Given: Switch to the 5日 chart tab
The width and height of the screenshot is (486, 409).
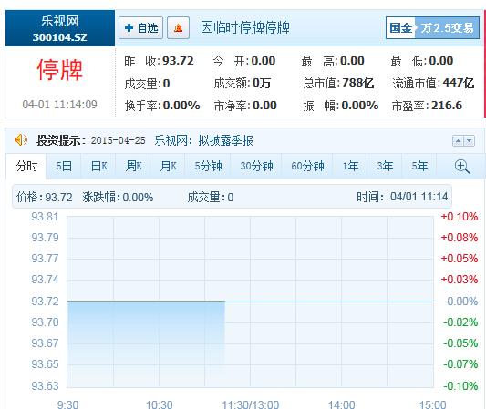Looking at the screenshot, I should click(64, 167).
